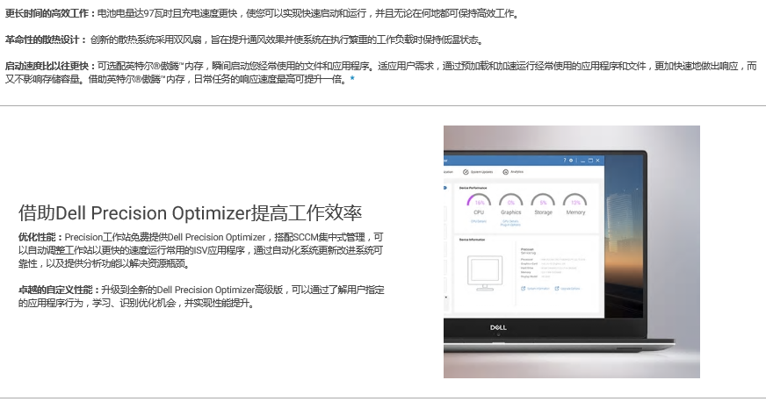This screenshot has width=766, height=409.
Task: Click the help question mark icon in Optimizer window
Action: click(x=563, y=160)
